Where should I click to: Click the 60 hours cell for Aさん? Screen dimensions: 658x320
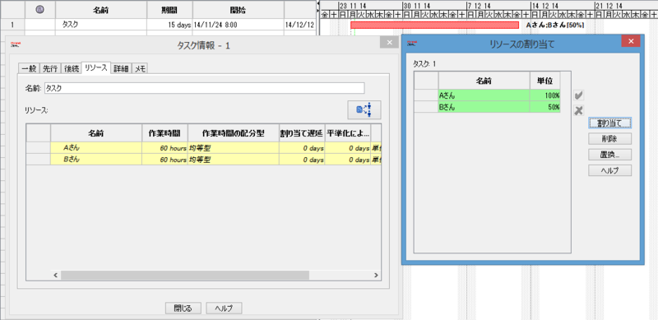tap(165, 148)
